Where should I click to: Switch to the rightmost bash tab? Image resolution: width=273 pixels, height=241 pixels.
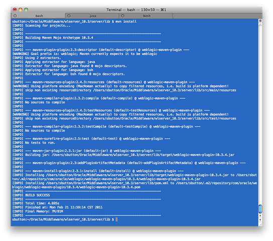pos(146,16)
